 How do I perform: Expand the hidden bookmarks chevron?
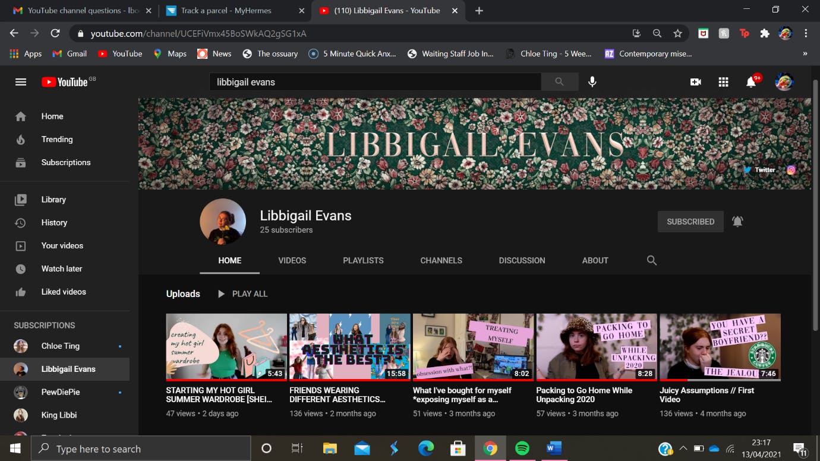805,53
